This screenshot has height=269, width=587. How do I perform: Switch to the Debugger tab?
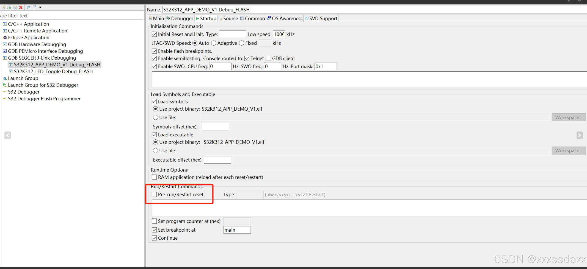point(180,18)
